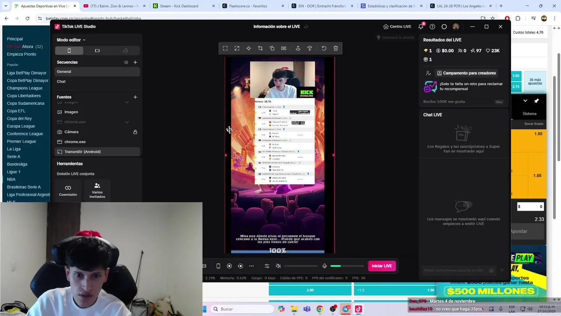Screen dimensions: 561x316
Task: Open the three-dots more options in bottom bar
Action: [252, 266]
